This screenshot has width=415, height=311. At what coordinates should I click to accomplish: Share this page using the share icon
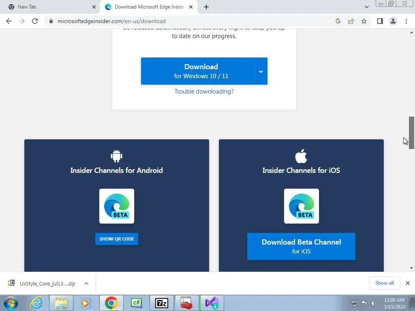point(351,21)
